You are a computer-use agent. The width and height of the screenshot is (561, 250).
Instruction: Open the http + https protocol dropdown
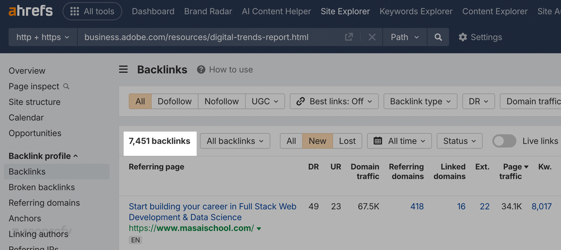click(x=43, y=37)
